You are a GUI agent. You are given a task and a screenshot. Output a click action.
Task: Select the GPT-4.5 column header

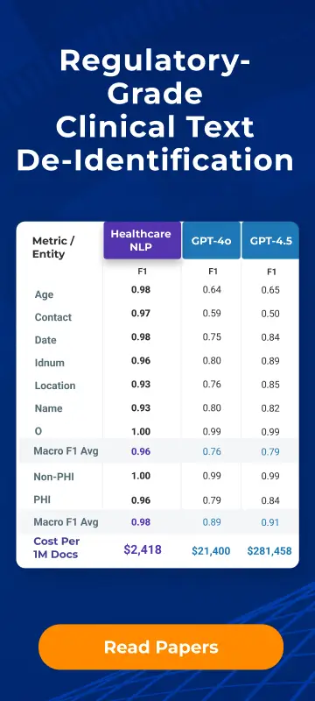click(x=271, y=240)
